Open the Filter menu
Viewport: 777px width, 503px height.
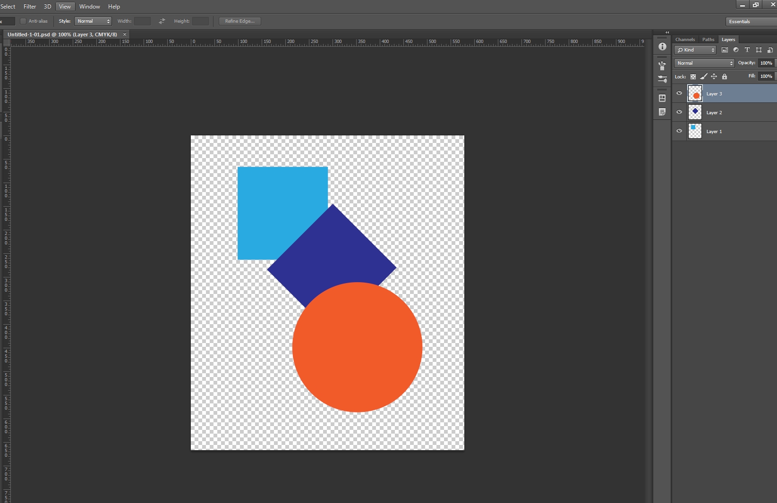pos(30,7)
